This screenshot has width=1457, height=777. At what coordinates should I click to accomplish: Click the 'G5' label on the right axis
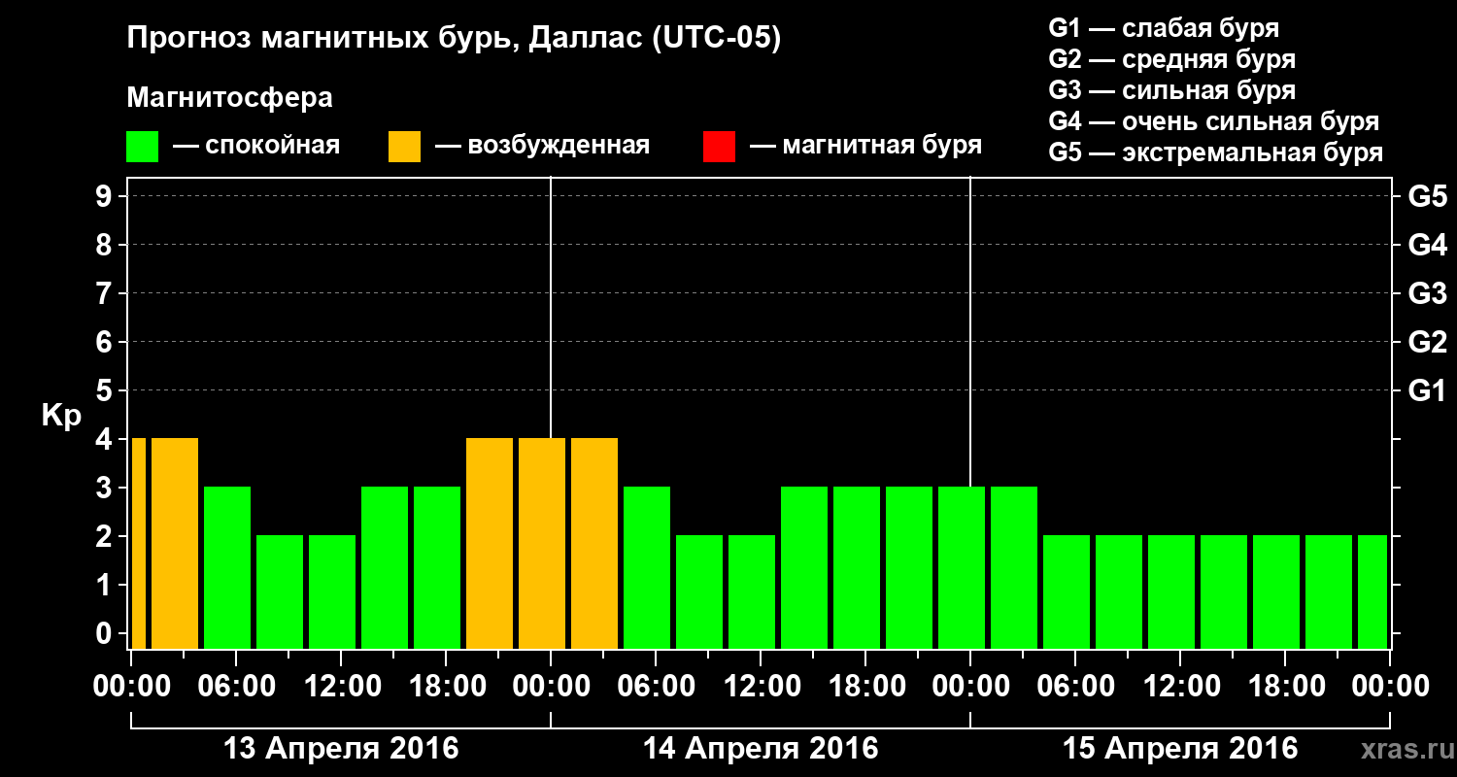[1427, 196]
